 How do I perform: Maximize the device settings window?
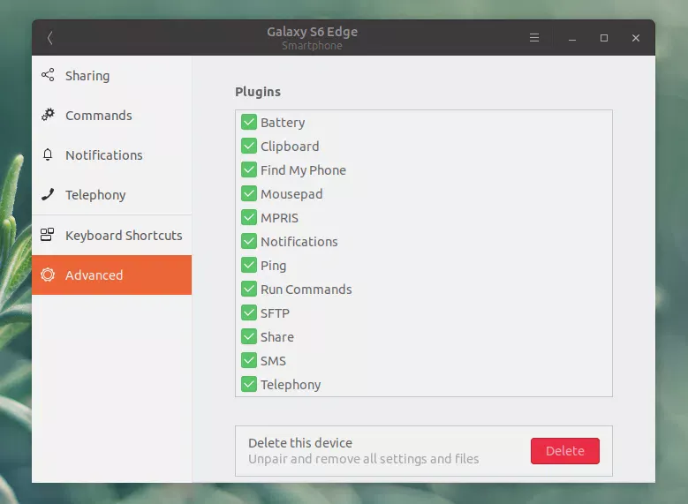604,38
